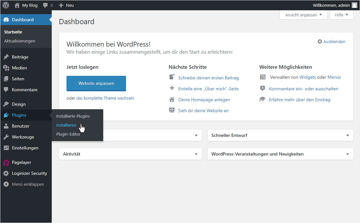Image resolution: width=360 pixels, height=223 pixels.
Task: Click the sliders icon beside Einstellungen
Action: [x=6, y=148]
